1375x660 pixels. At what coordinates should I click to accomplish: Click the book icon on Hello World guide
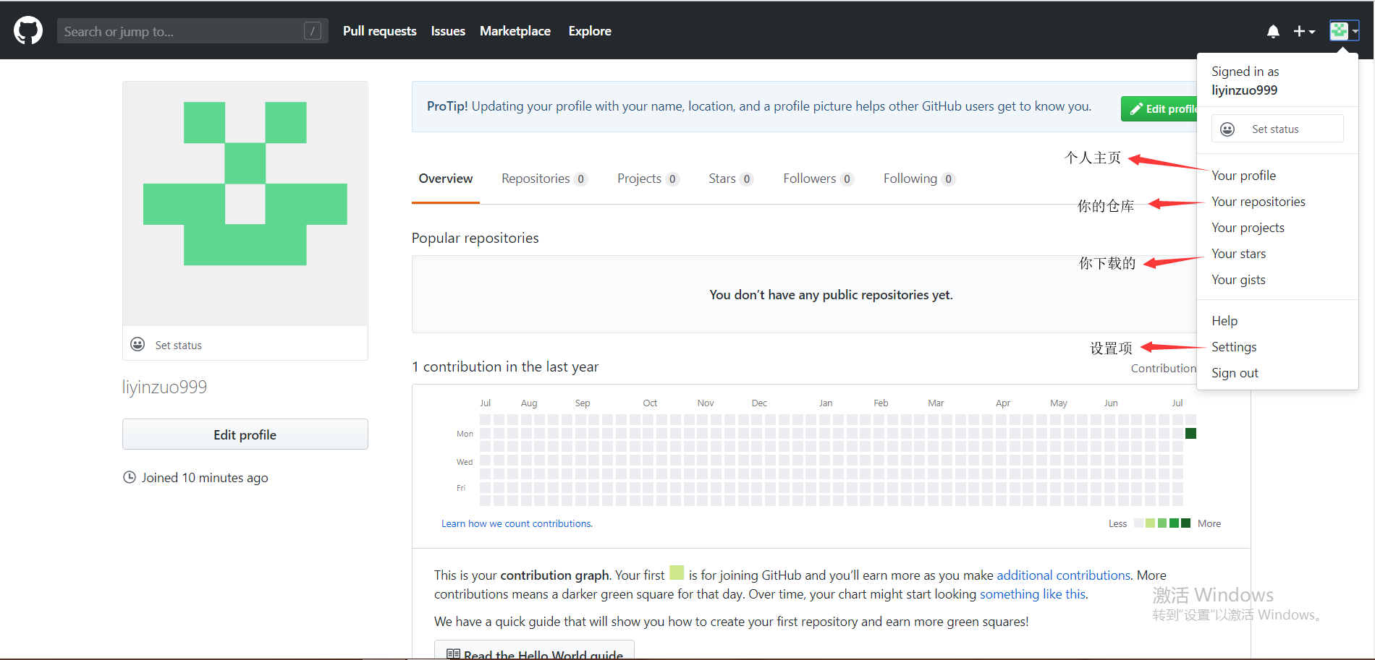(454, 653)
